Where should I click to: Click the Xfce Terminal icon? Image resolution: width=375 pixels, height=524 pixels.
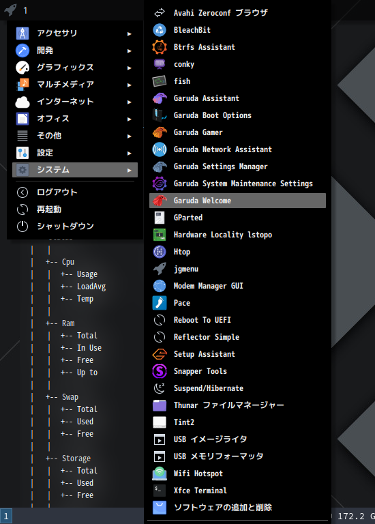(160, 490)
